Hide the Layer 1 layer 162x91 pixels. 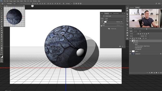(130, 51)
